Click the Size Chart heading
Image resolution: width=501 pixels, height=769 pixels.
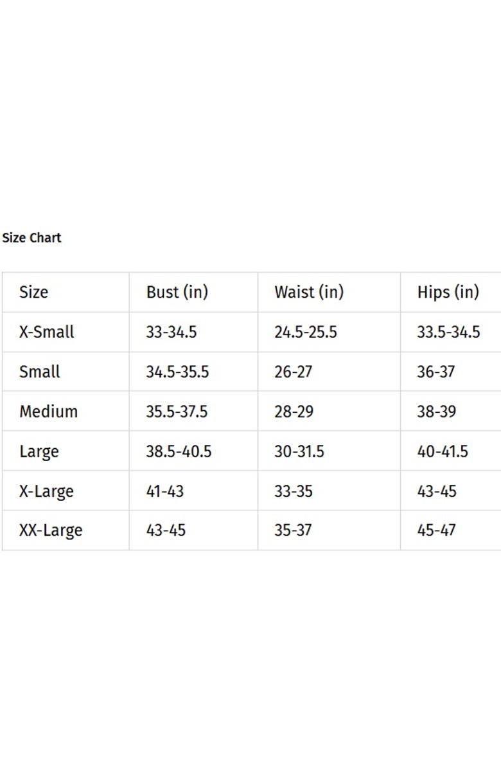pyautogui.click(x=31, y=238)
